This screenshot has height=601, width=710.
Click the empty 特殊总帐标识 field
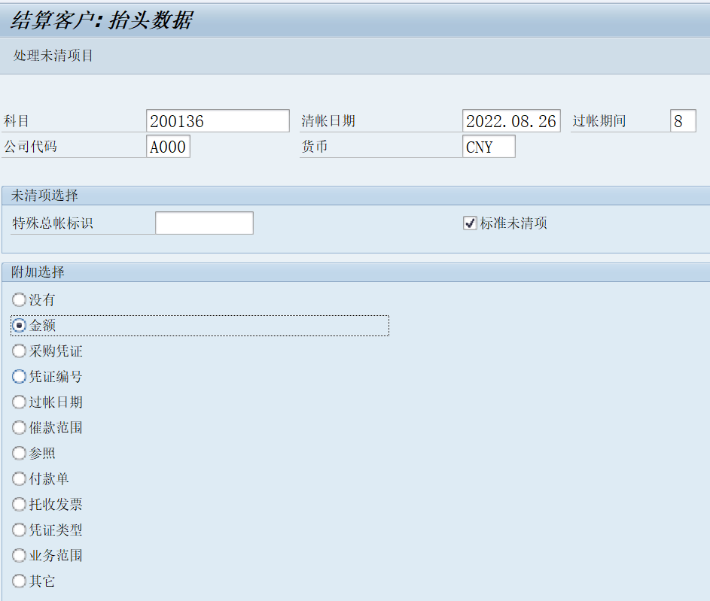pos(204,223)
